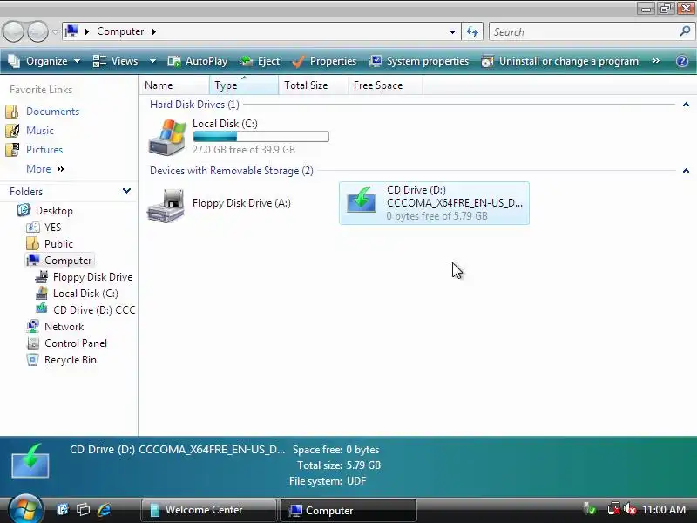
Task: Switch to Welcome Center taskbar button
Action: (208, 510)
